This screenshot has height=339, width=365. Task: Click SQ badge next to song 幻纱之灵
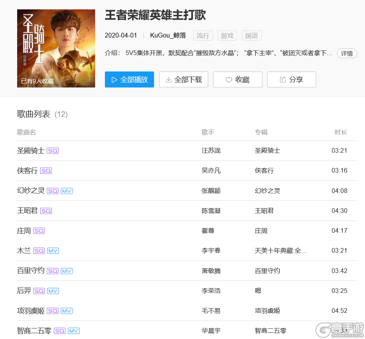coord(53,191)
